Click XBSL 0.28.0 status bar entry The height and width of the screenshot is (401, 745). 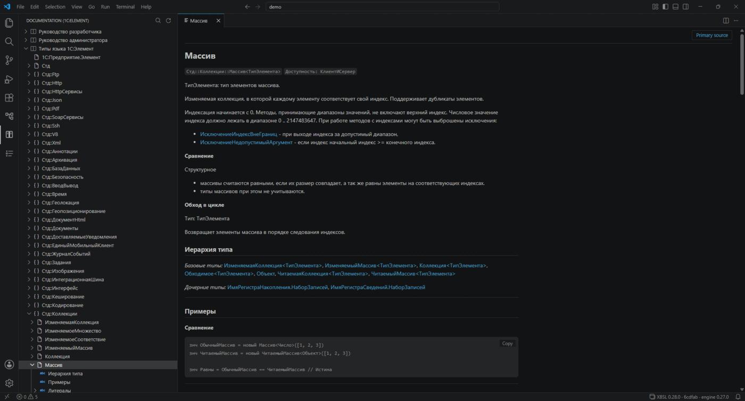click(690, 397)
